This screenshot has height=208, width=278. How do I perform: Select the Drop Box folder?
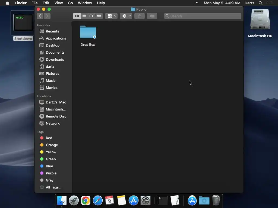point(88,36)
